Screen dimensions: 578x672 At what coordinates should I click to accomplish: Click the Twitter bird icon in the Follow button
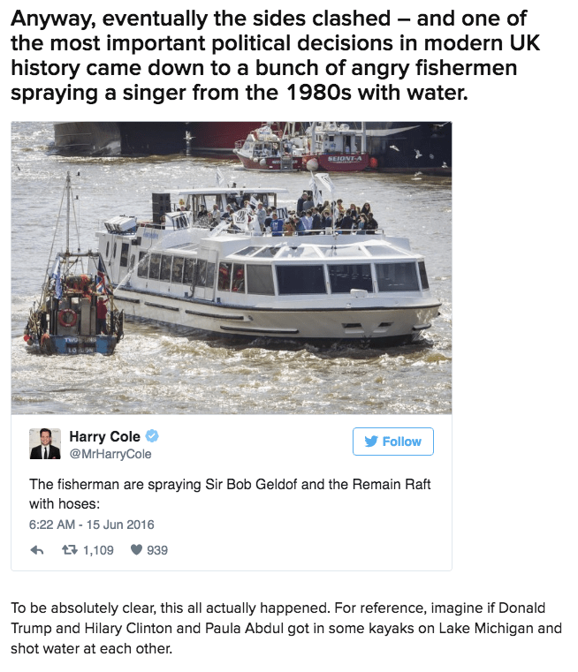pyautogui.click(x=371, y=441)
